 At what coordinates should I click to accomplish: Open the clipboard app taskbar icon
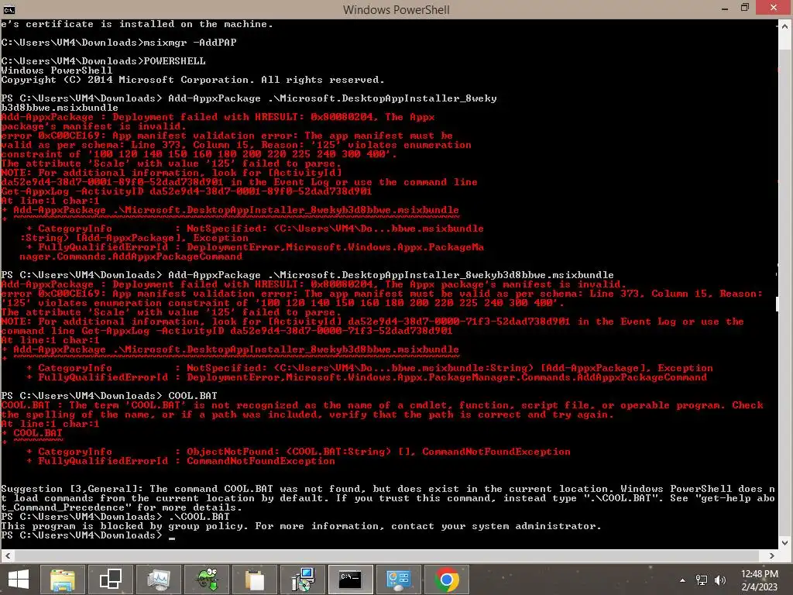254,580
